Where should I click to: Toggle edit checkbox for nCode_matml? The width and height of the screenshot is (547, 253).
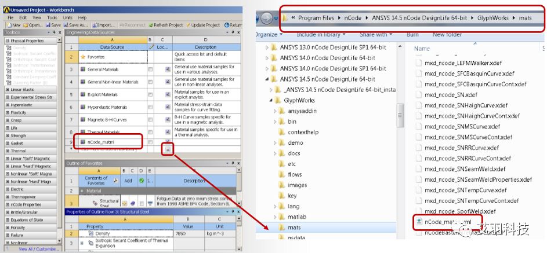pyautogui.click(x=150, y=142)
